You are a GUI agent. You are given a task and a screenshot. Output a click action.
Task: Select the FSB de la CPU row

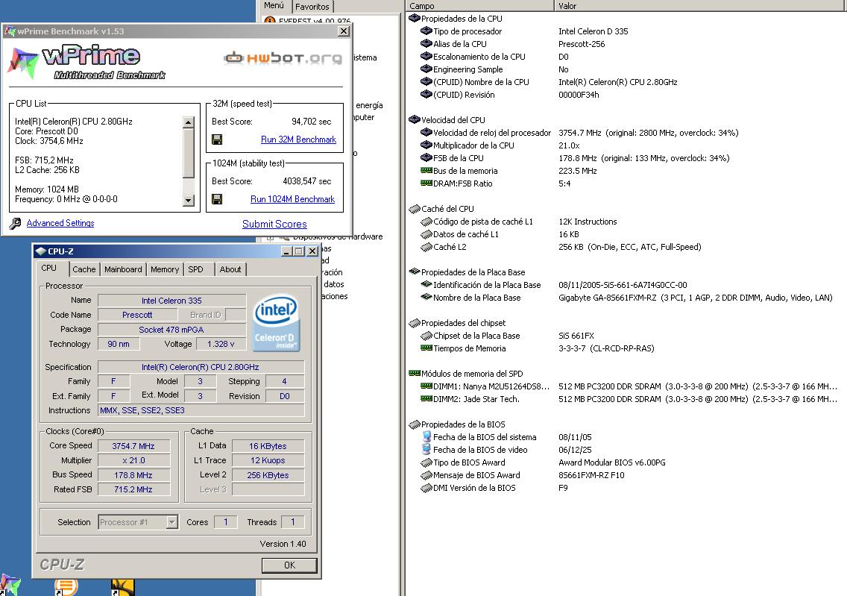[x=626, y=158]
